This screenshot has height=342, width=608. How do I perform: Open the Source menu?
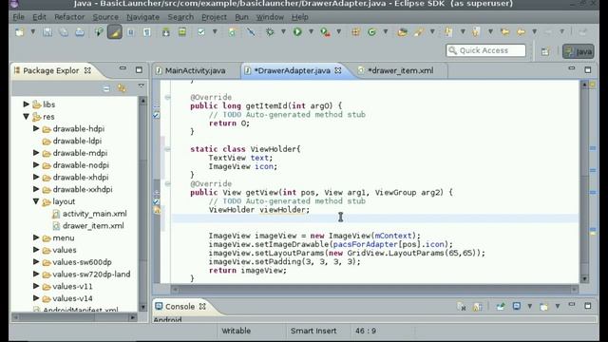click(x=105, y=17)
